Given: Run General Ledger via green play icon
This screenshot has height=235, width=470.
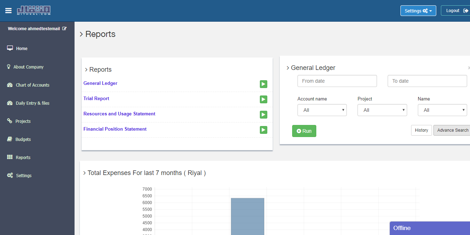Looking at the screenshot, I should [x=263, y=84].
